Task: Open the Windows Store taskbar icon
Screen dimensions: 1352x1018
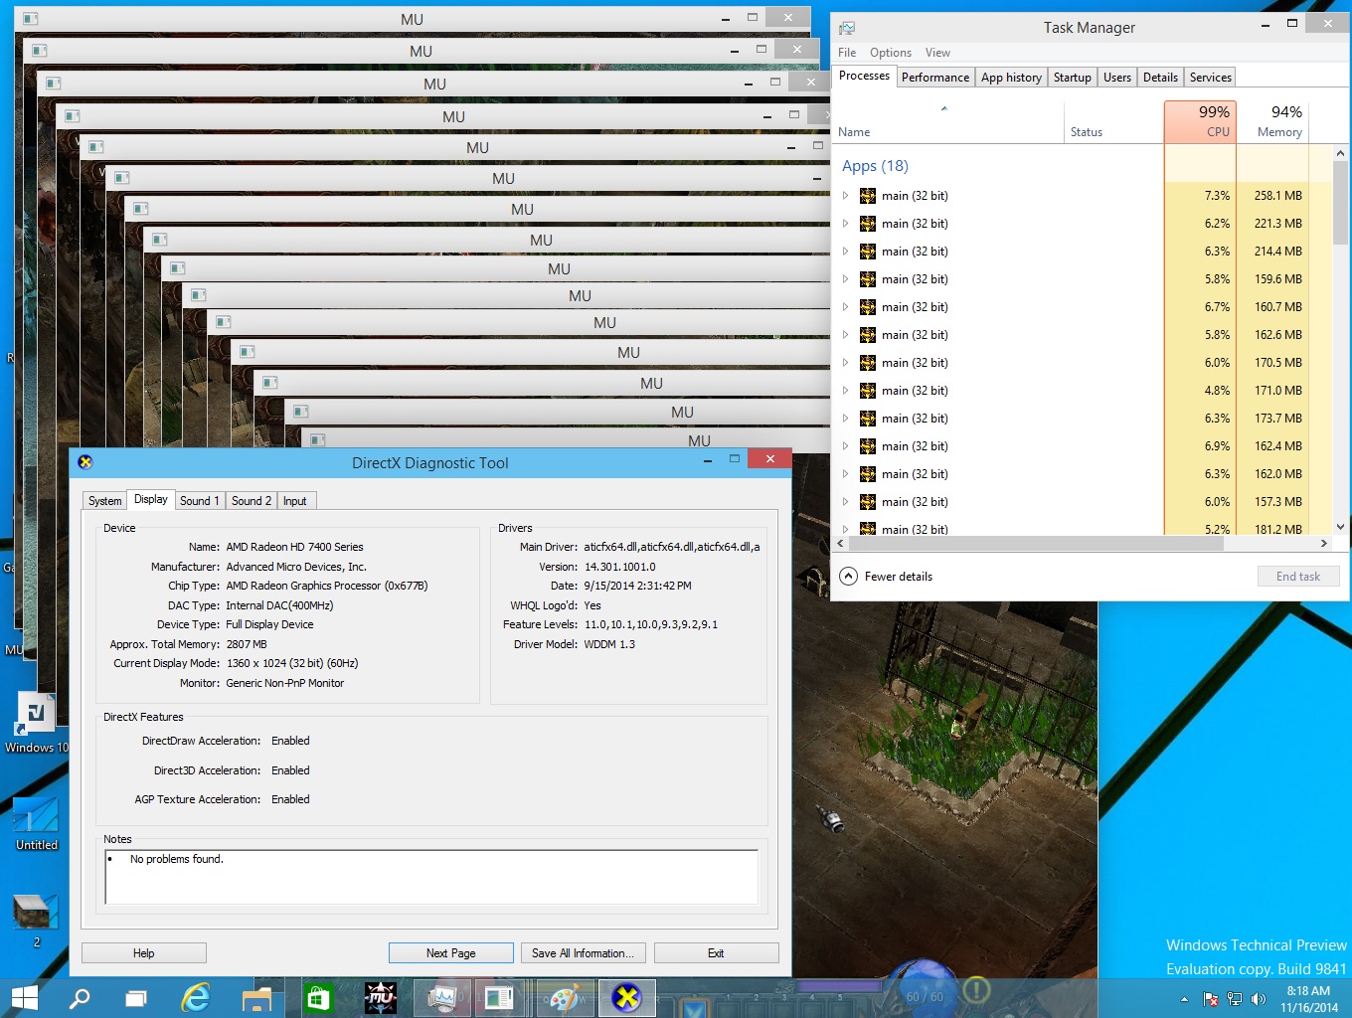Action: tap(318, 997)
